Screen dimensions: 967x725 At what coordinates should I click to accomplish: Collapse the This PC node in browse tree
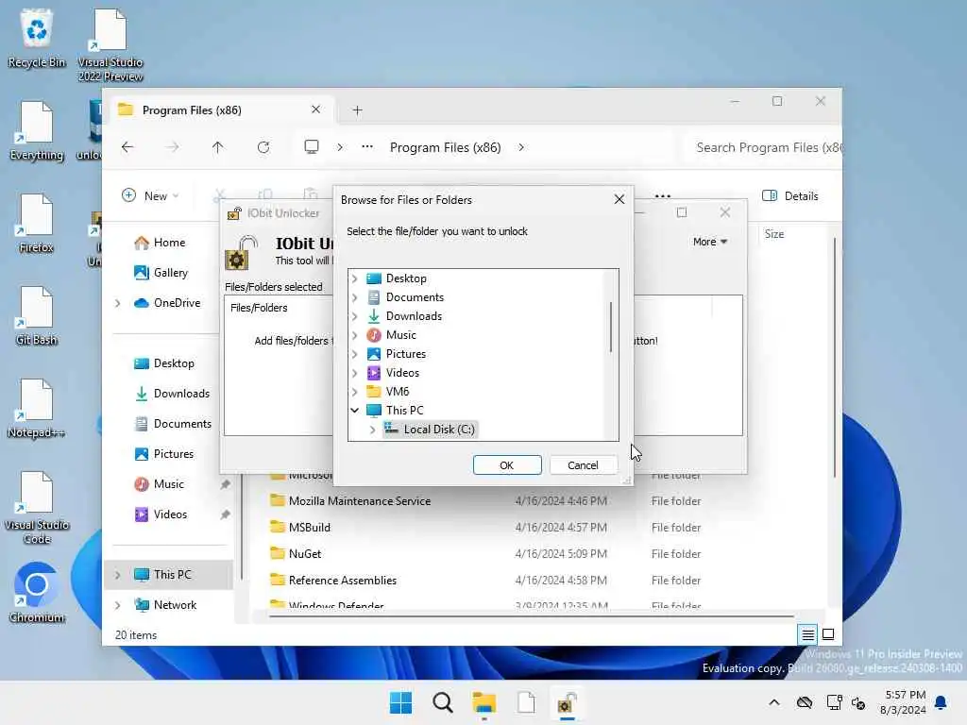click(355, 410)
